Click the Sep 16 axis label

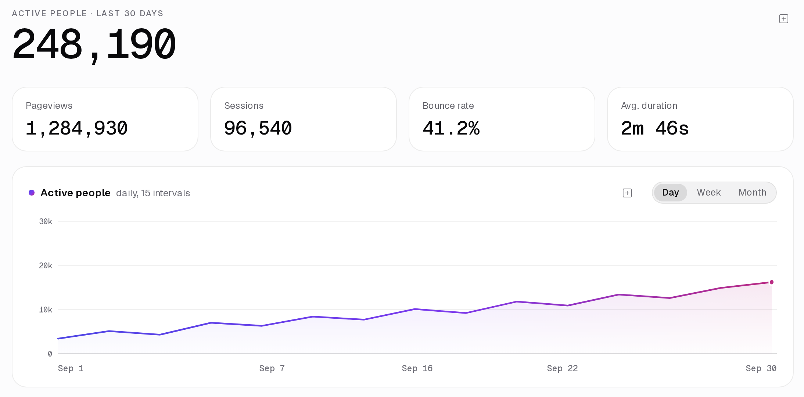(x=417, y=368)
